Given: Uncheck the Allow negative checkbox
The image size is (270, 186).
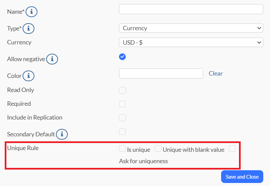Looking at the screenshot, I should [122, 57].
